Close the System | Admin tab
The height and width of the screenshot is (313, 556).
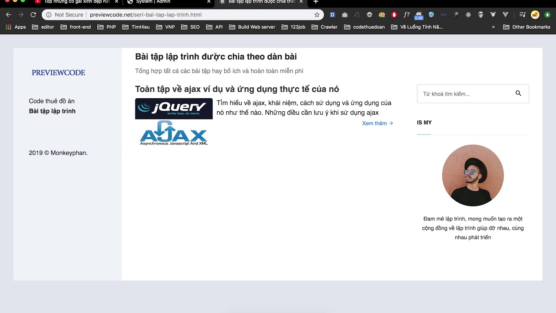(x=209, y=2)
